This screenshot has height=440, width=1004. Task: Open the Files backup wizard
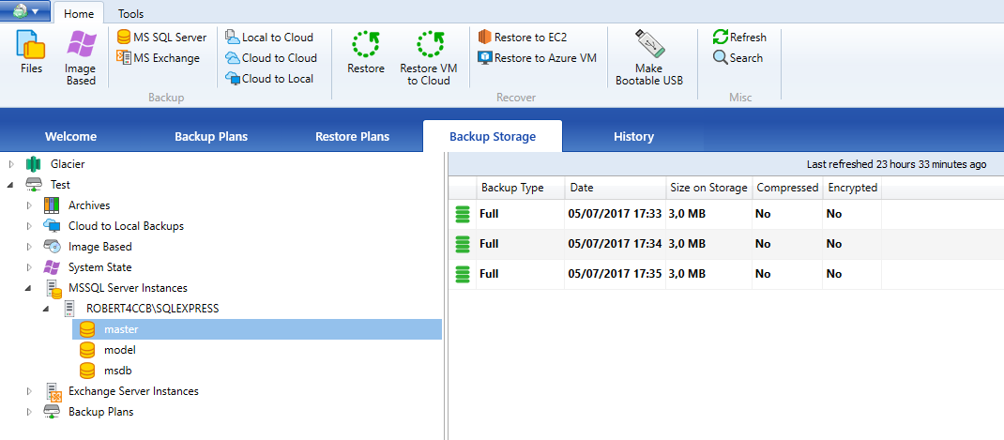coord(31,53)
